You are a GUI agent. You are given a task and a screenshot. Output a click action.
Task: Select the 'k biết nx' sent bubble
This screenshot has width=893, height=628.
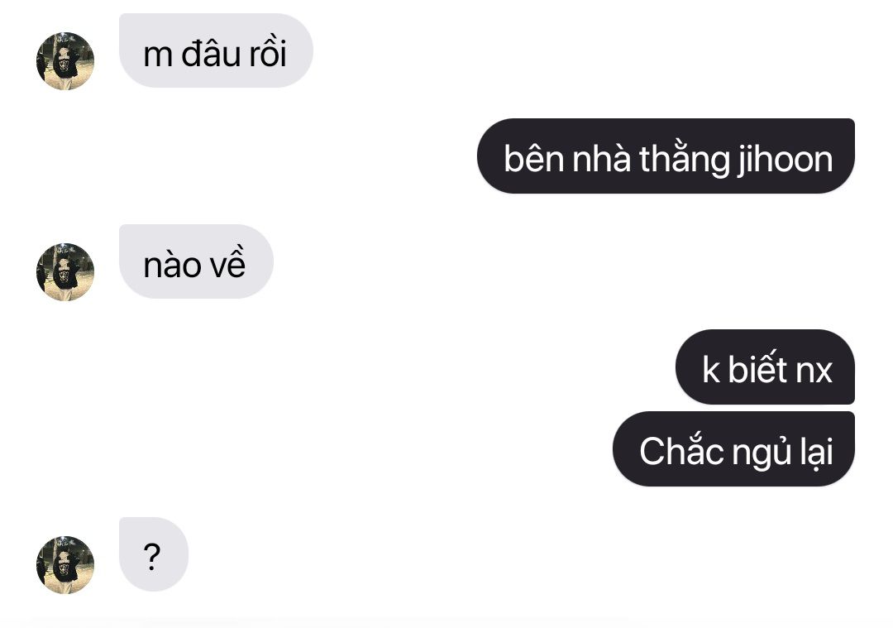pyautogui.click(x=765, y=367)
